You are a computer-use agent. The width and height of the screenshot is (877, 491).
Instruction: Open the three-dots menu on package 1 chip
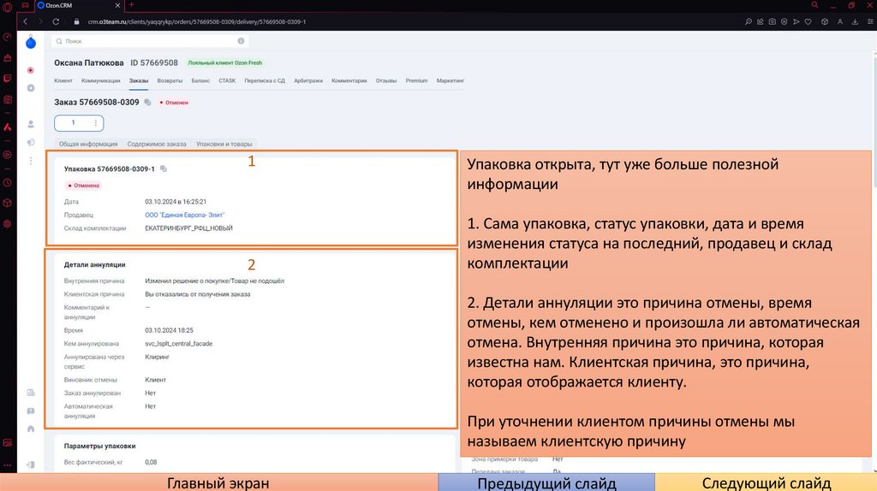pyautogui.click(x=96, y=123)
